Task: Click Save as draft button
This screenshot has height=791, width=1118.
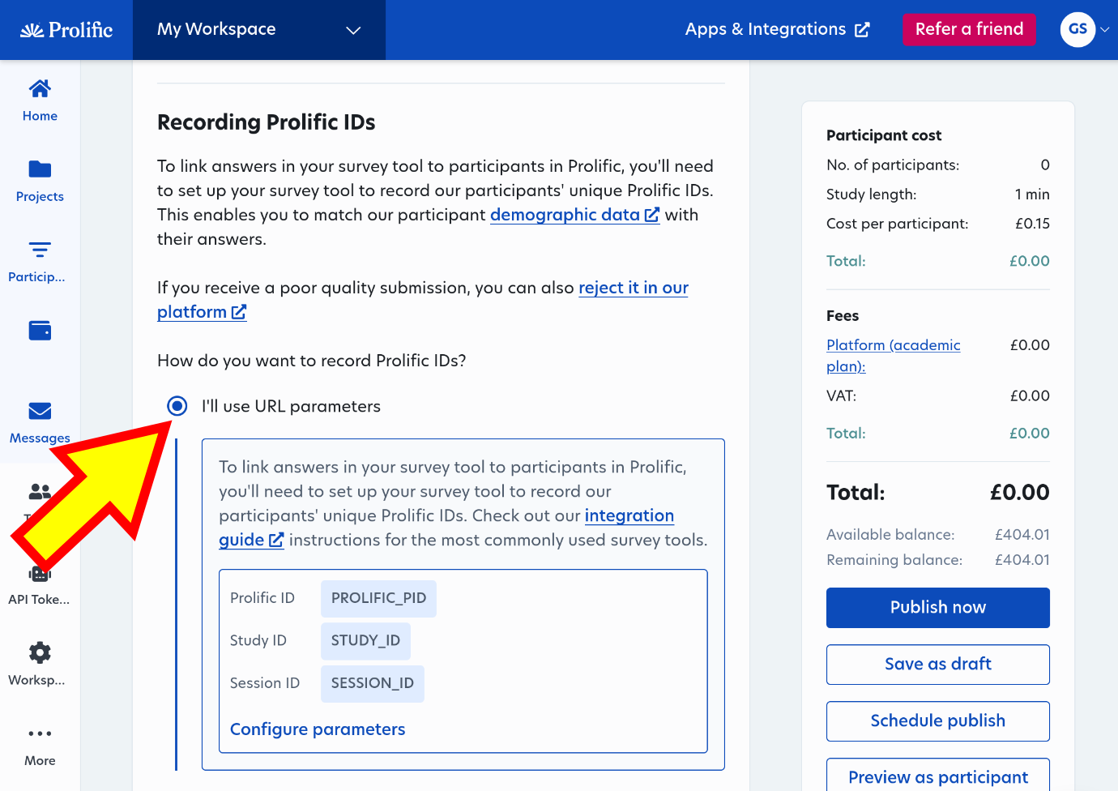Action: pyautogui.click(x=938, y=665)
